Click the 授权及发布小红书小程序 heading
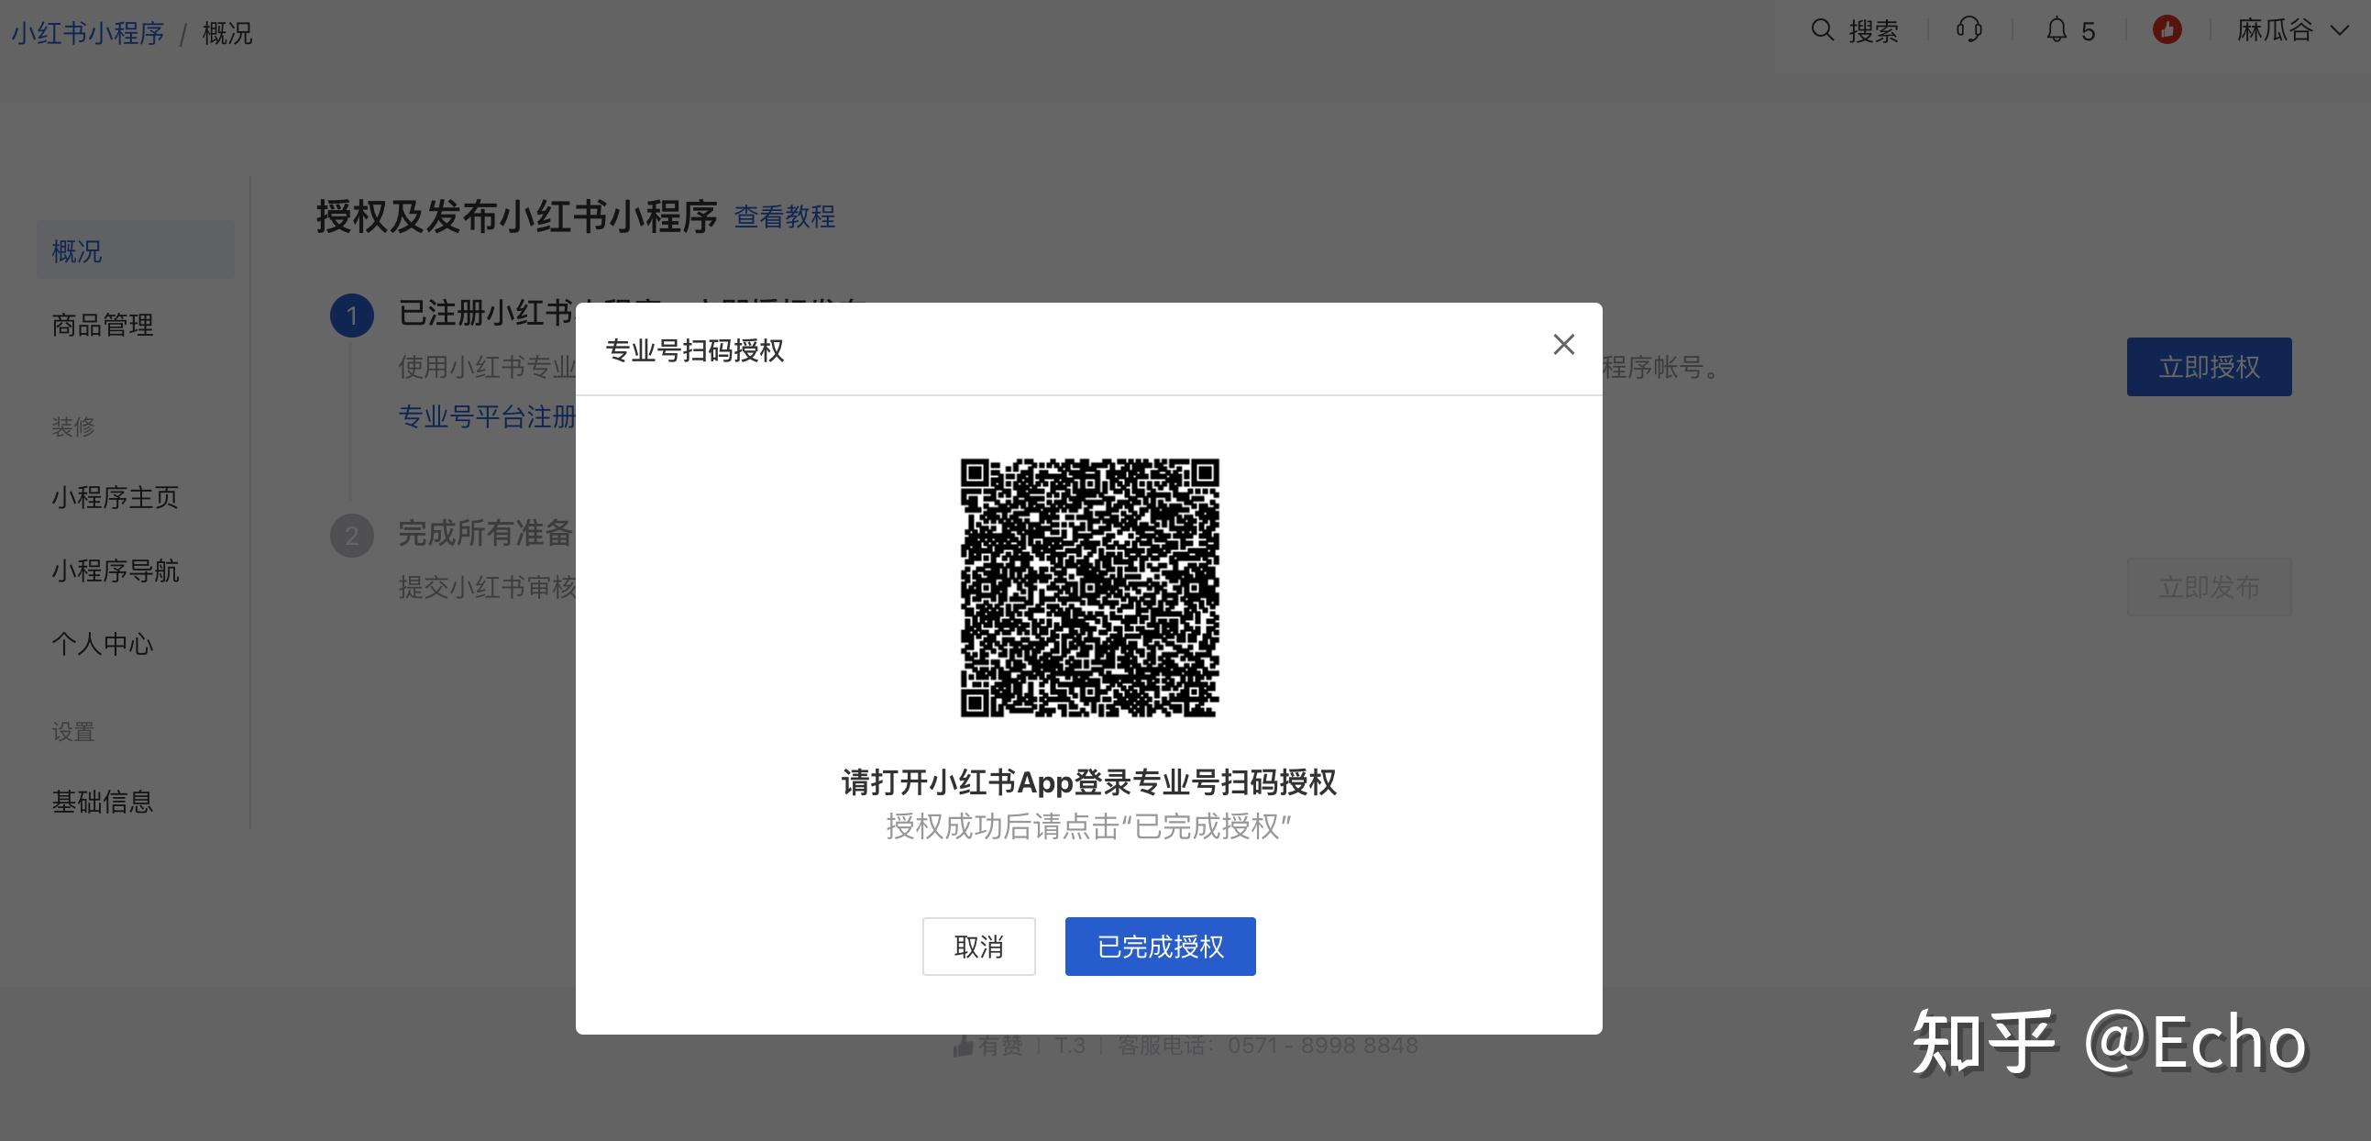 click(516, 216)
